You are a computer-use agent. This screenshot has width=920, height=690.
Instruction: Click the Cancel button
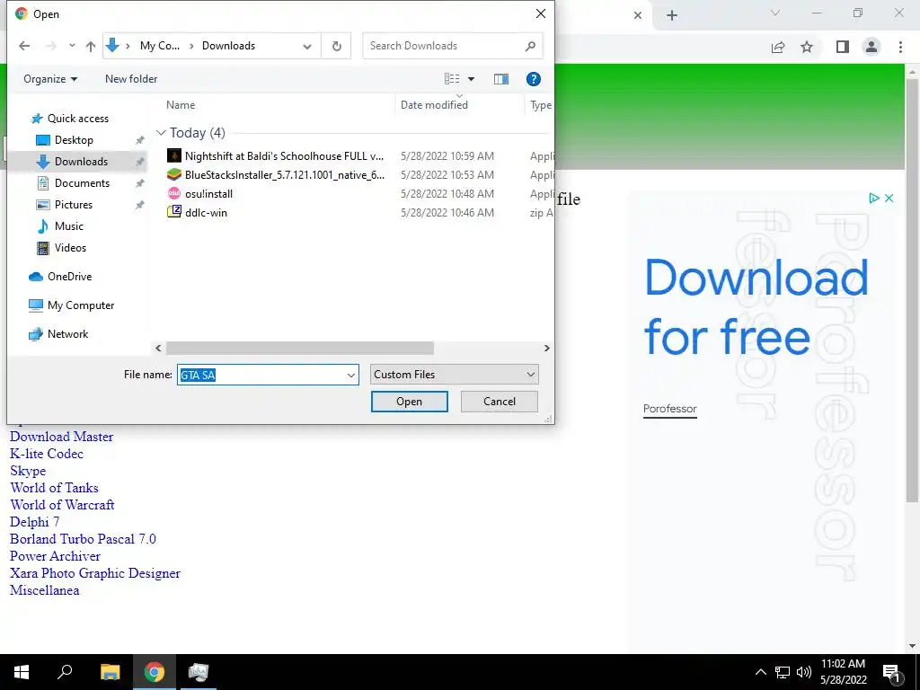[x=500, y=402]
